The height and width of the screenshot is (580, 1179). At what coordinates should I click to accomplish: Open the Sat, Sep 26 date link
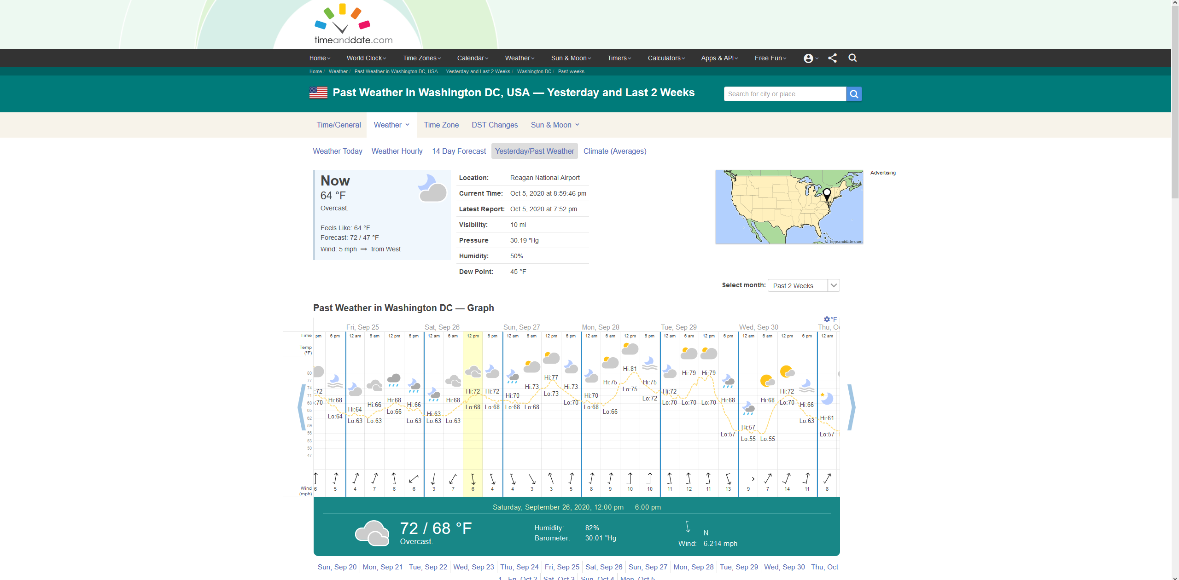click(x=604, y=567)
